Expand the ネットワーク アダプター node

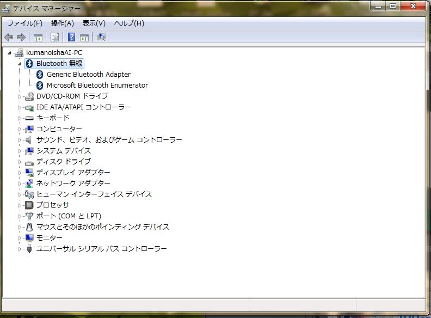[20, 184]
